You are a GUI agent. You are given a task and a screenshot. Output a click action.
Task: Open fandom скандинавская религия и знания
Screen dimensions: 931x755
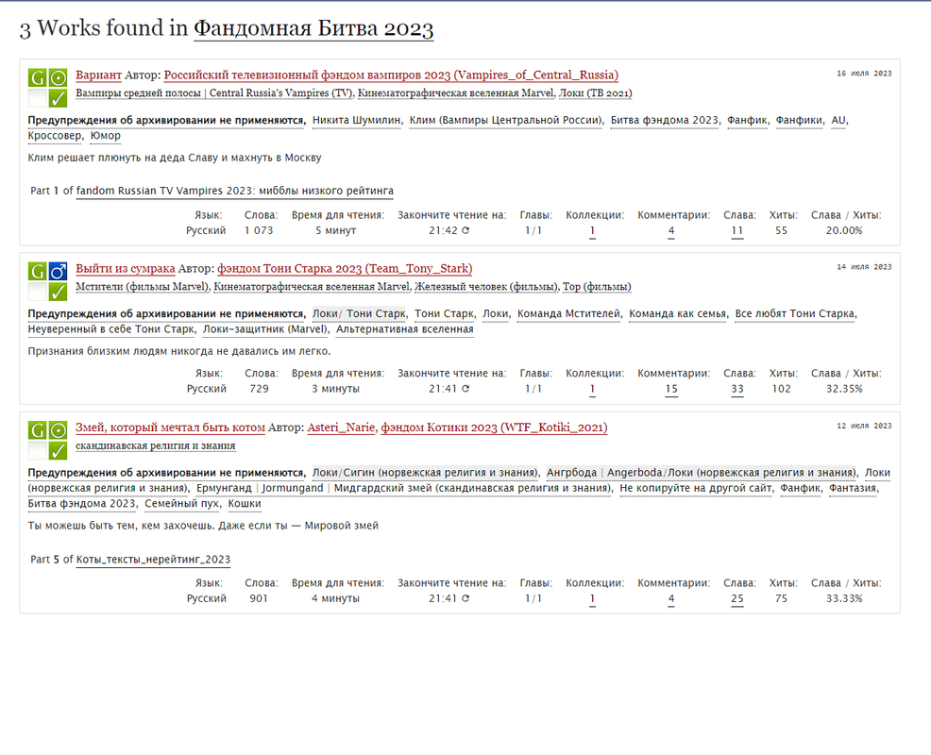tap(156, 445)
